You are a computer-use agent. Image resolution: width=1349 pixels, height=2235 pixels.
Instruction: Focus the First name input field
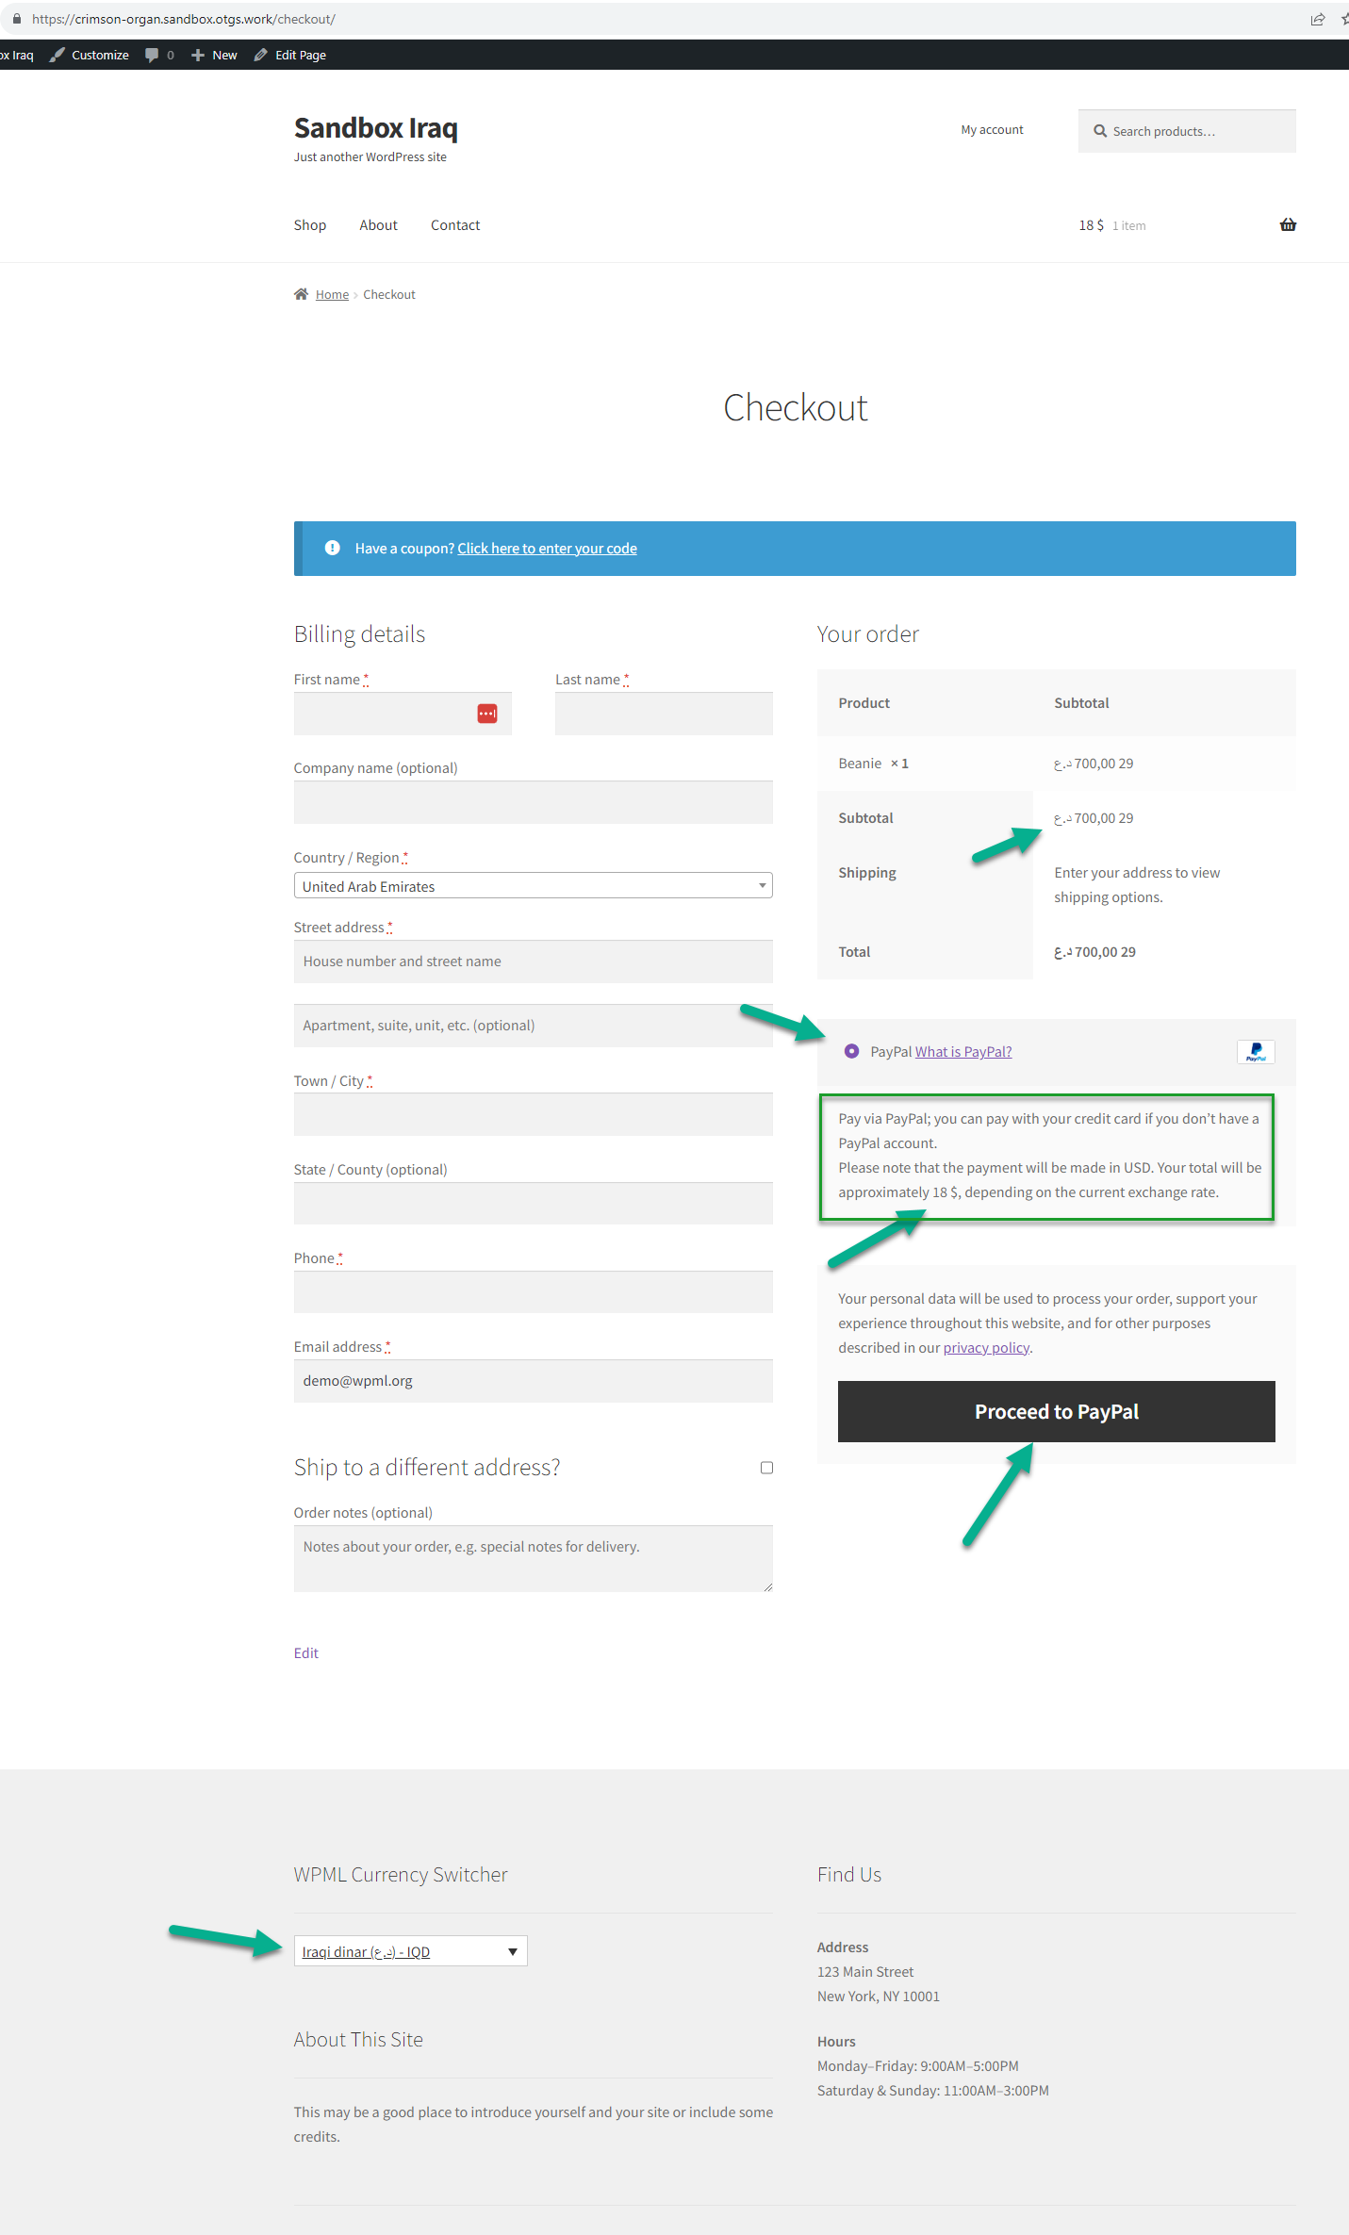(x=403, y=714)
